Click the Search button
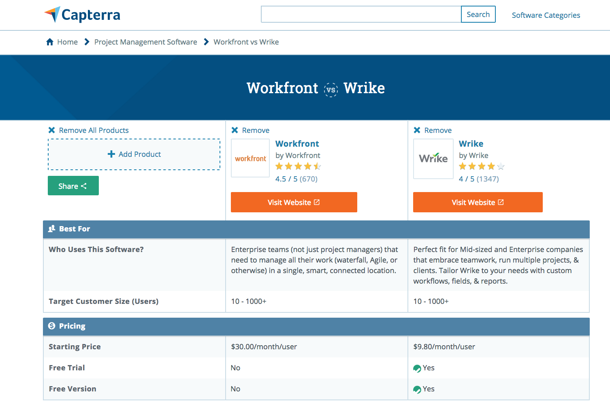Viewport: 610px width, 406px height. coord(478,14)
